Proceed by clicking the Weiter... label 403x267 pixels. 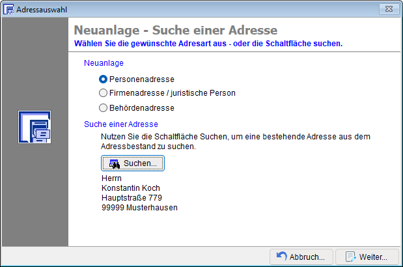[374, 257]
